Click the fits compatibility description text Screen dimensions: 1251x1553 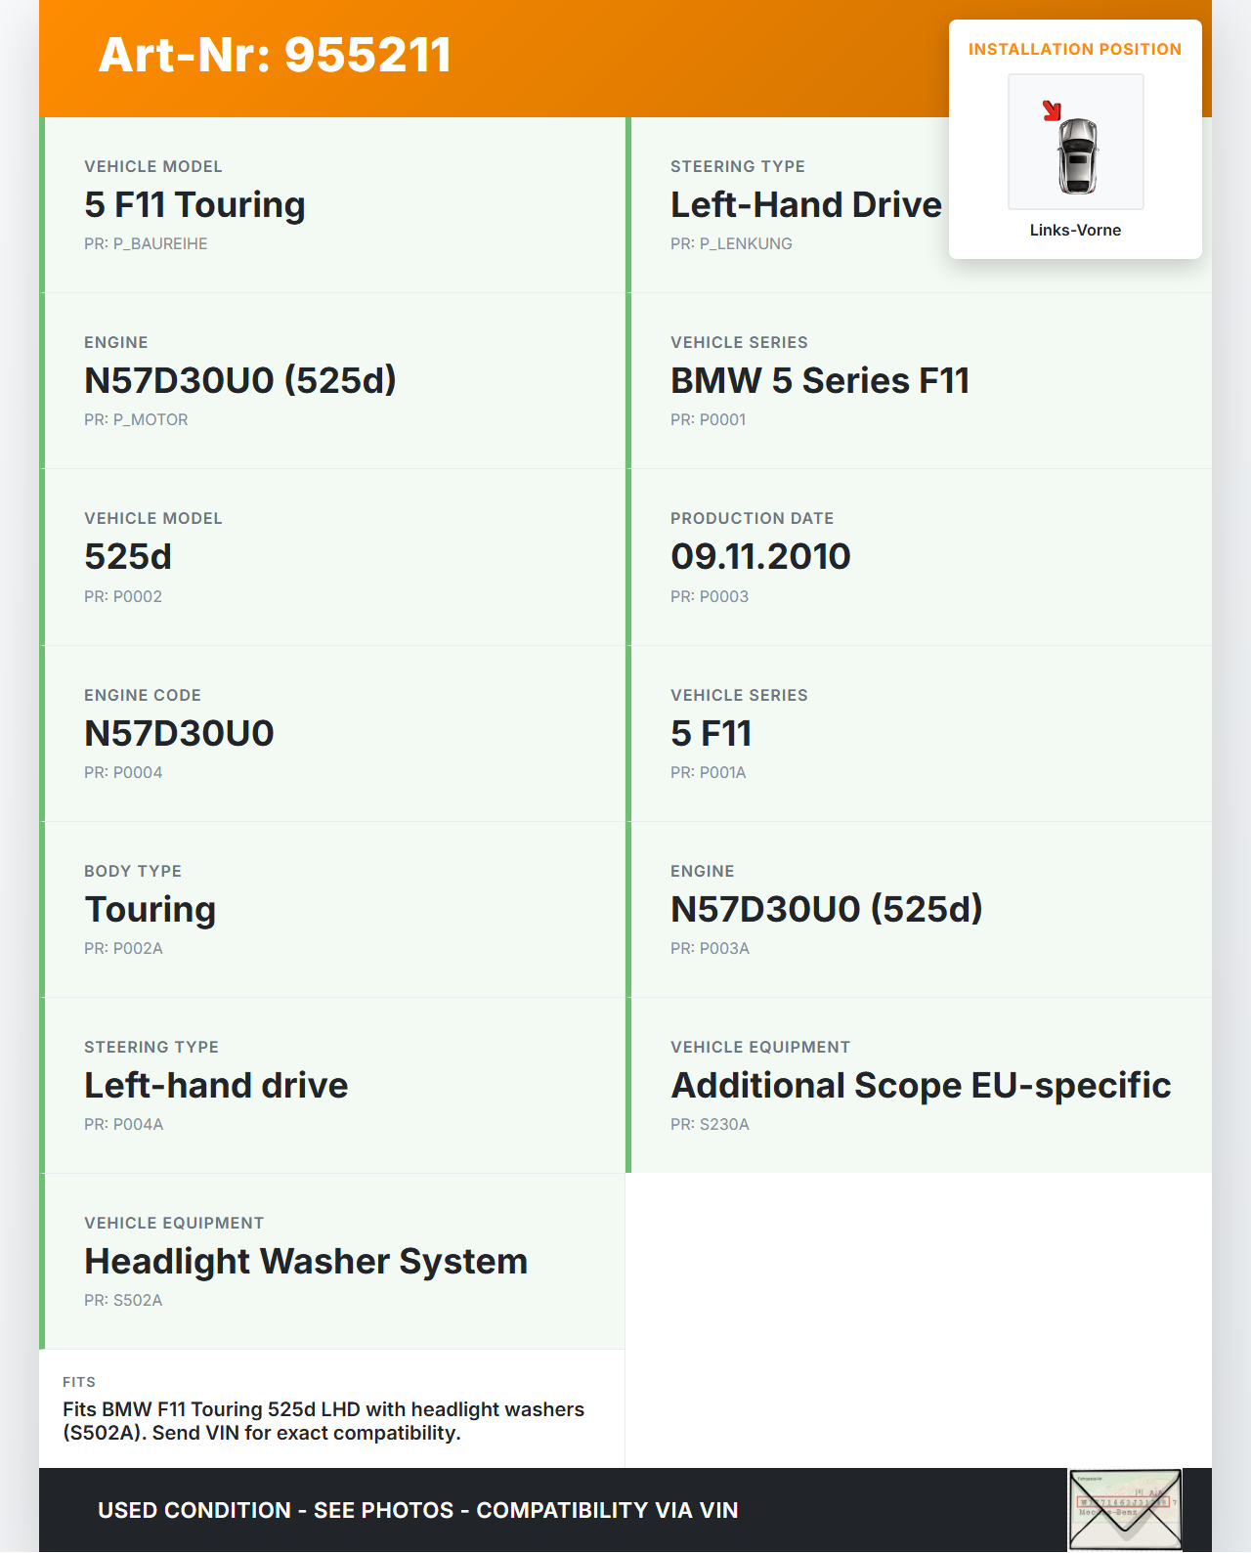click(x=324, y=1421)
